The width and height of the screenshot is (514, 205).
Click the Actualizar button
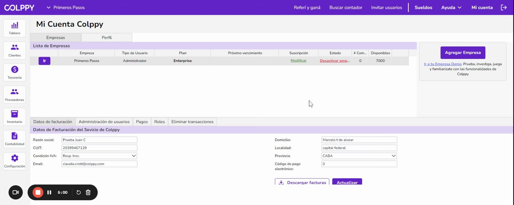(347, 182)
